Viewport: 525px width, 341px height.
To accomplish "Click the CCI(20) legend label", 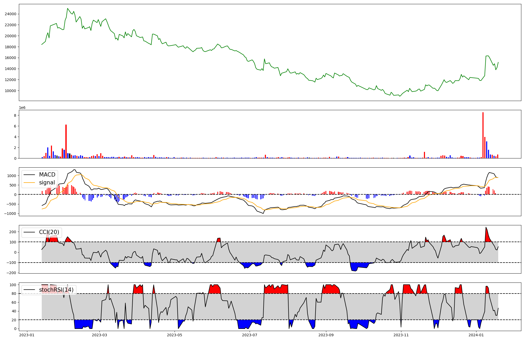I will [x=49, y=232].
